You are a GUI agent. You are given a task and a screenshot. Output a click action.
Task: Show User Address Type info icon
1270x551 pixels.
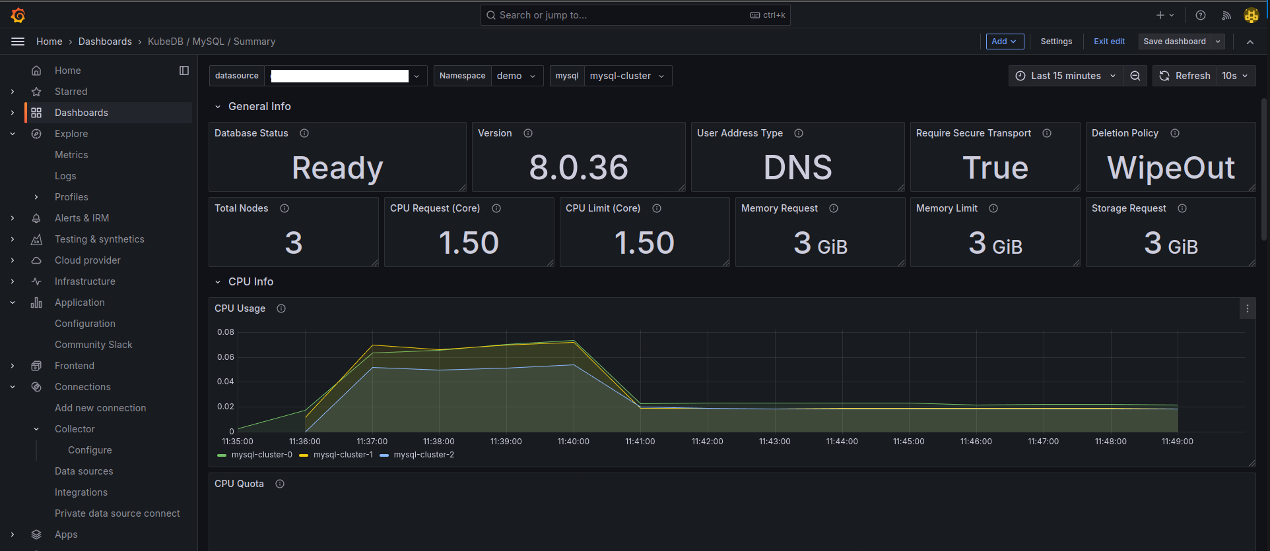[799, 133]
